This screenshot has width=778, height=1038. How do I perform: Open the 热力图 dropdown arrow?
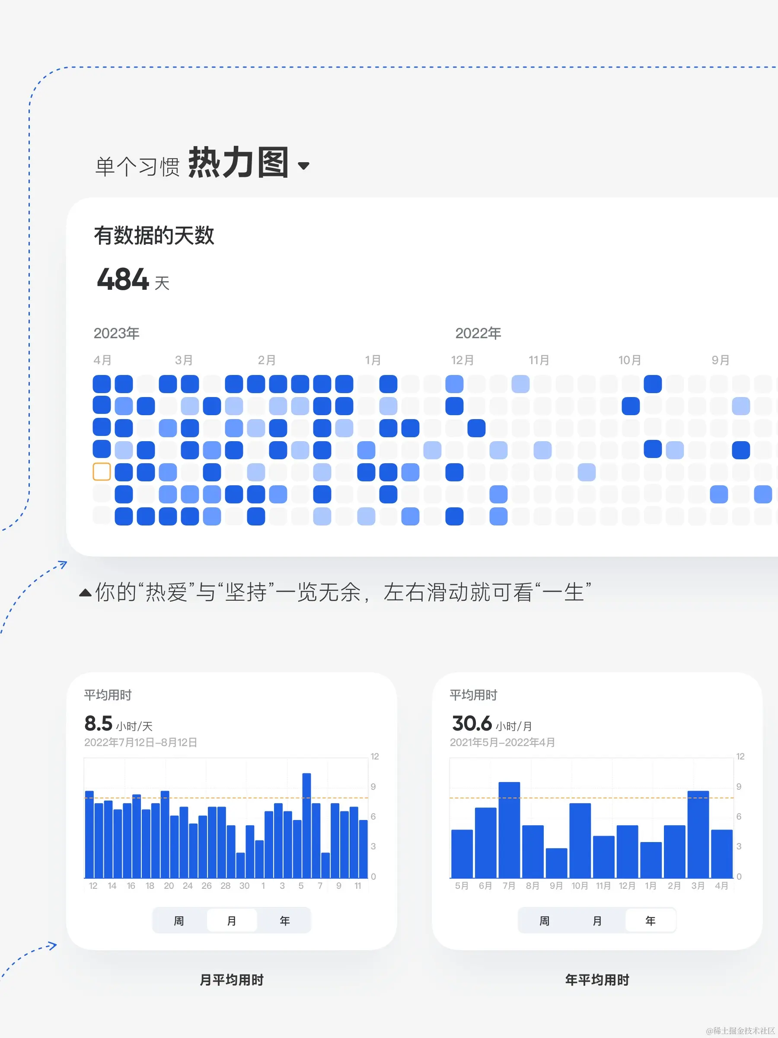coord(303,166)
